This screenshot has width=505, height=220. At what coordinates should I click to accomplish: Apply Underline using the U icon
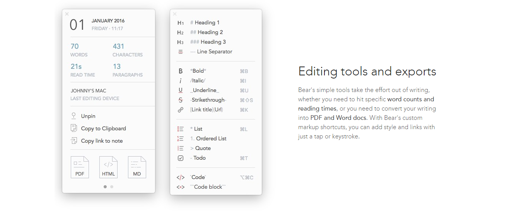pos(181,90)
